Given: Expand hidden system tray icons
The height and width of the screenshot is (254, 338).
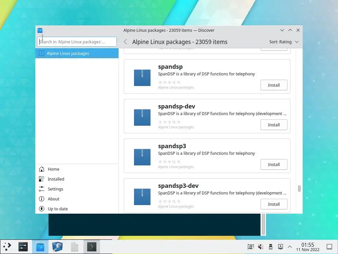Looking at the screenshot, I should (290, 247).
